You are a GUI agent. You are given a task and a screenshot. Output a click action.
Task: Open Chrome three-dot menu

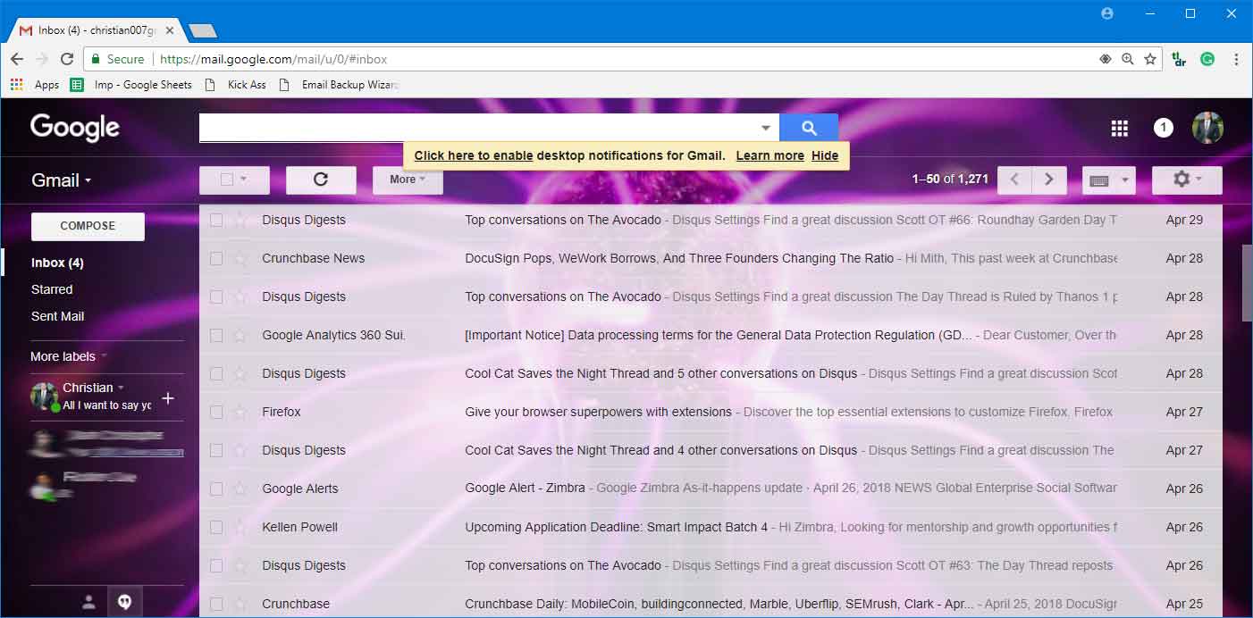[1236, 59]
